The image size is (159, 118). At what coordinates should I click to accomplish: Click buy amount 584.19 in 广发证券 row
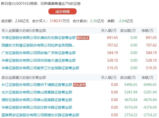pos(112,53)
